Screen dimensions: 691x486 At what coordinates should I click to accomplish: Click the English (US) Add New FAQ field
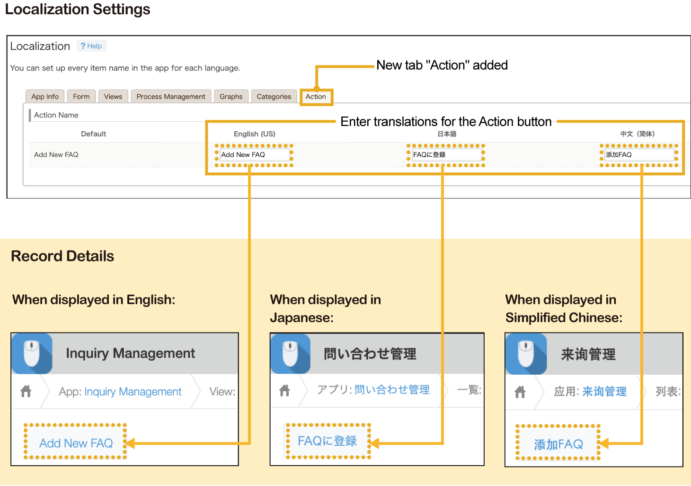tap(254, 155)
